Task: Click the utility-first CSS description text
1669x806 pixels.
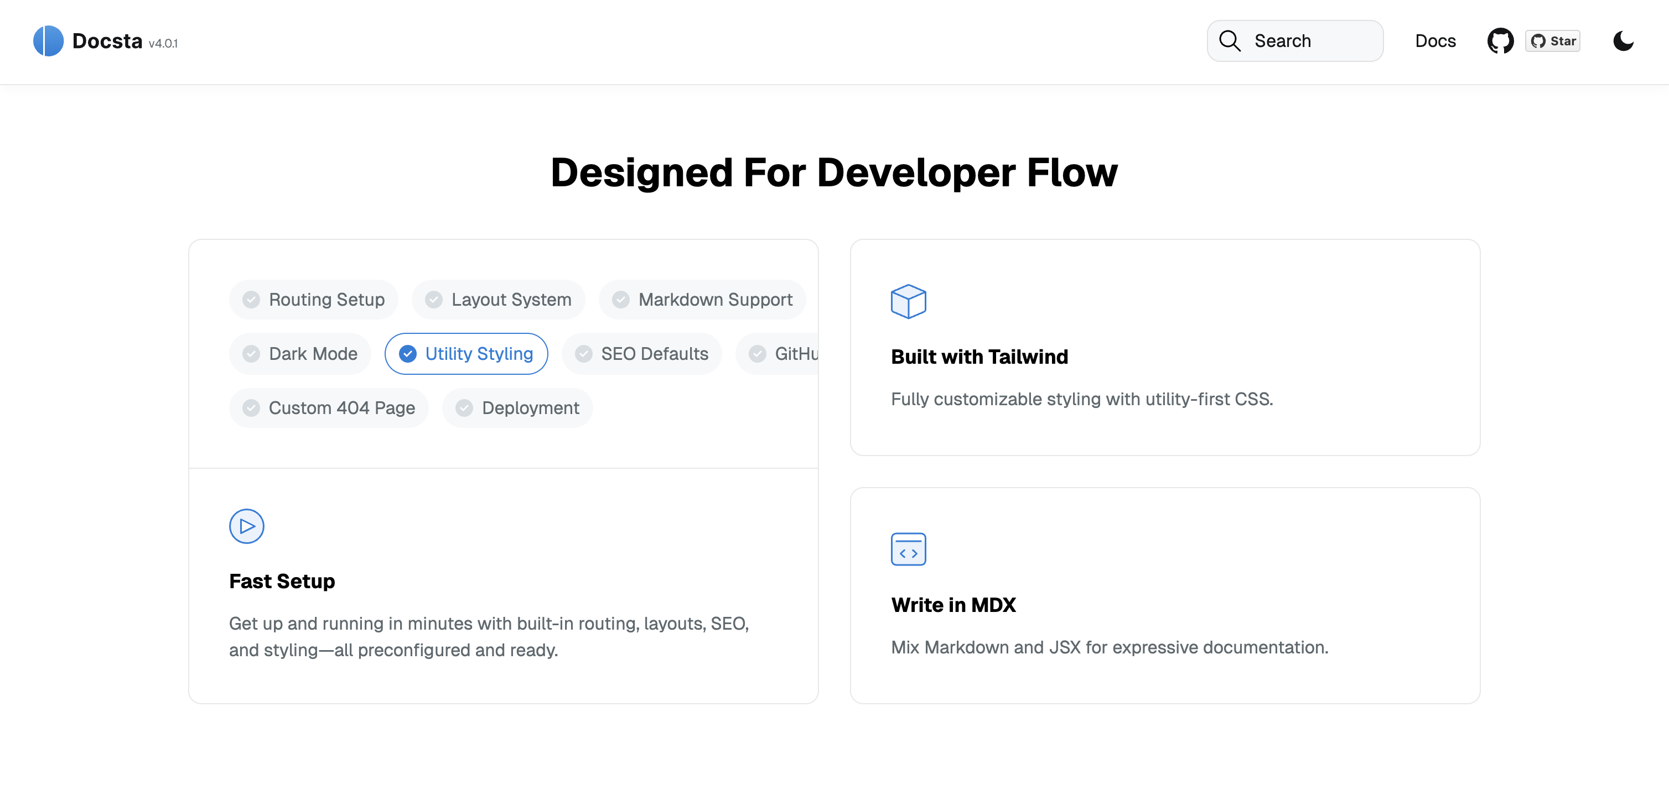Action: (1082, 400)
